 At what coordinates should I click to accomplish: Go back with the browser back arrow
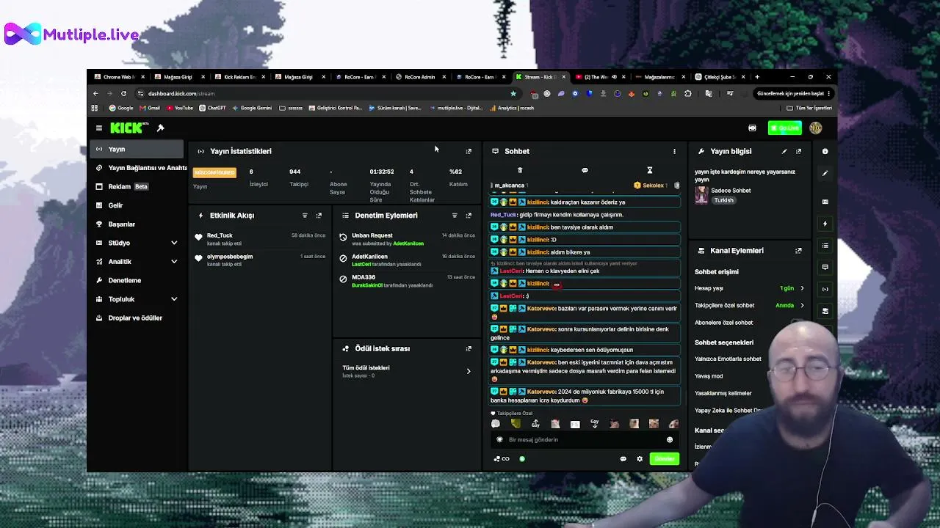point(95,94)
